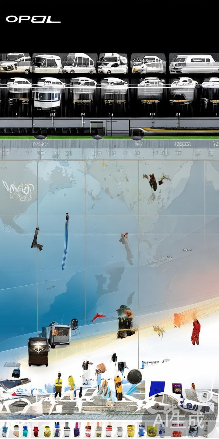Click the red figure at right edge
219x439 pixels.
coord(196,332)
